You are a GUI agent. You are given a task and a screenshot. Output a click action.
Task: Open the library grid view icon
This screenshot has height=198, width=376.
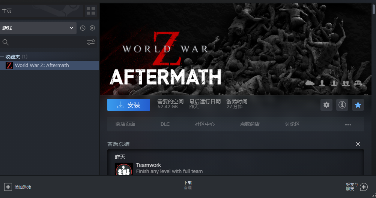(x=91, y=11)
